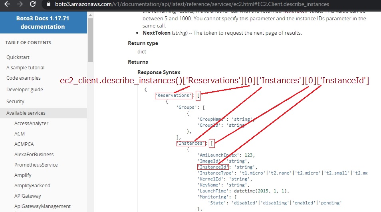Open Code examples section
The image size is (381, 212).
pos(23,78)
